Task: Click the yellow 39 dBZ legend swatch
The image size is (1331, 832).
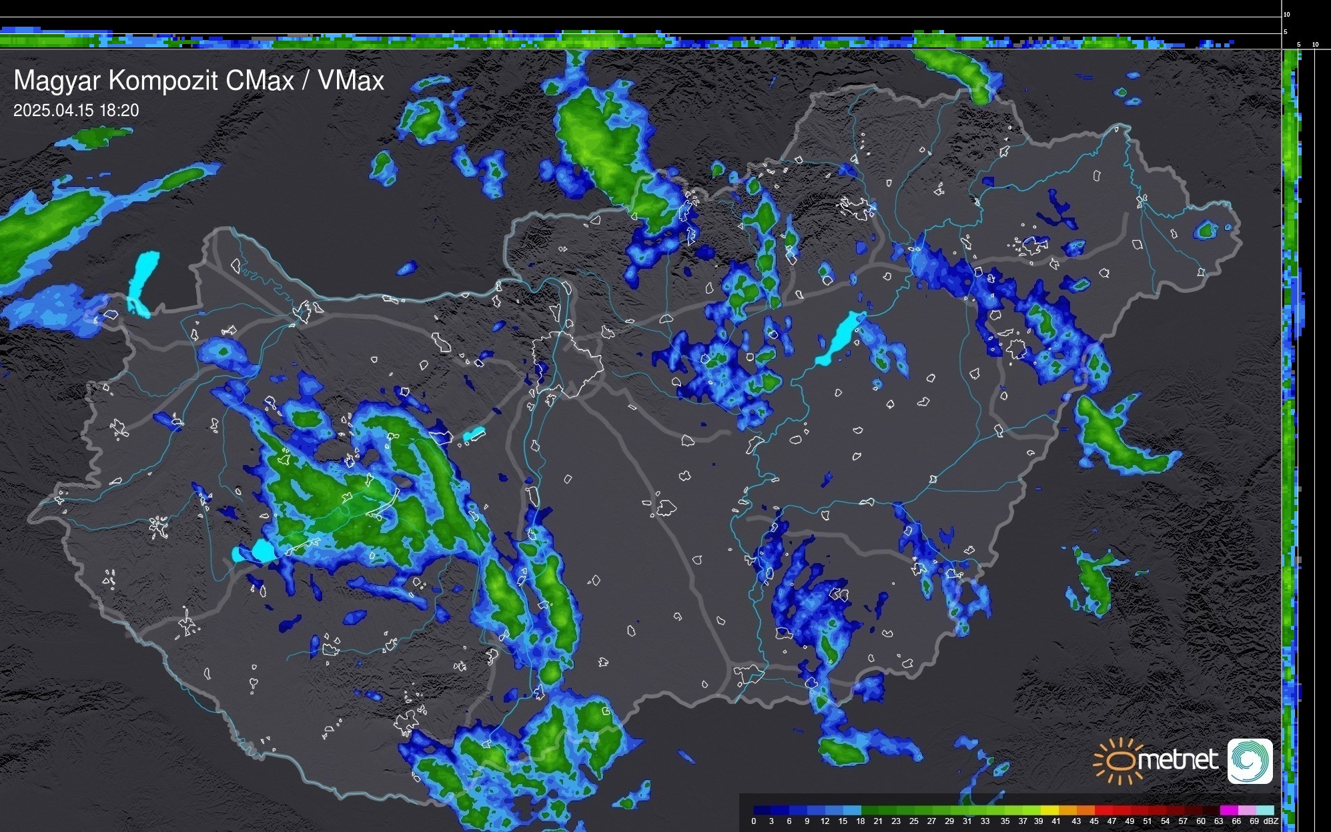Action: tap(1049, 810)
